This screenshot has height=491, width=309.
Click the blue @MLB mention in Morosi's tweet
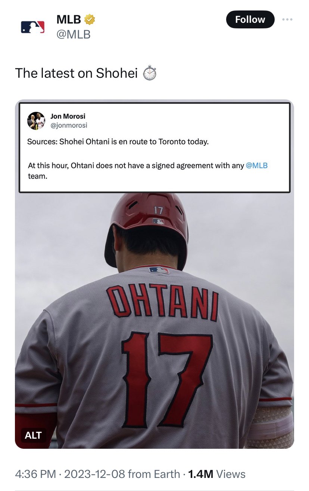[x=257, y=165]
